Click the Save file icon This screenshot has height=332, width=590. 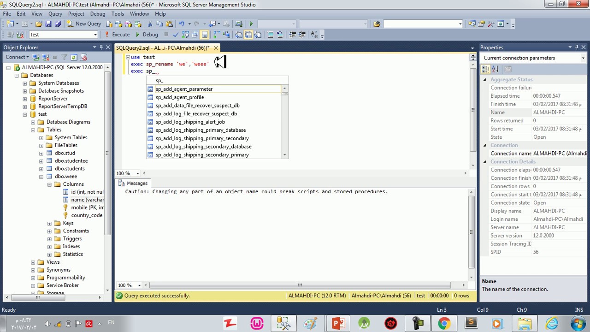48,24
